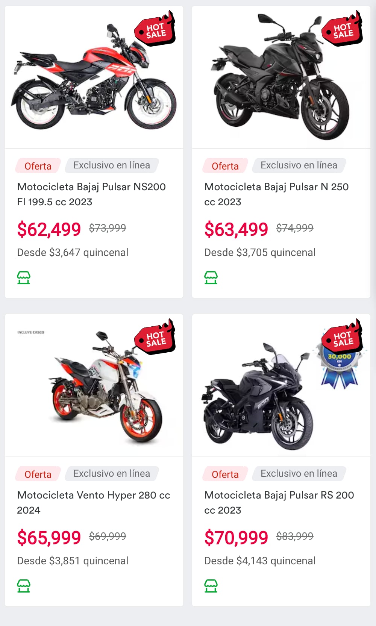Click store pickup icon under Vento Hyper 280
Screen dimensions: 376x626
coord(24,586)
